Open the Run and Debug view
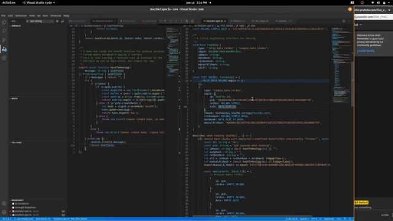Image resolution: width=393 pixels, height=221 pixels. 4,49
